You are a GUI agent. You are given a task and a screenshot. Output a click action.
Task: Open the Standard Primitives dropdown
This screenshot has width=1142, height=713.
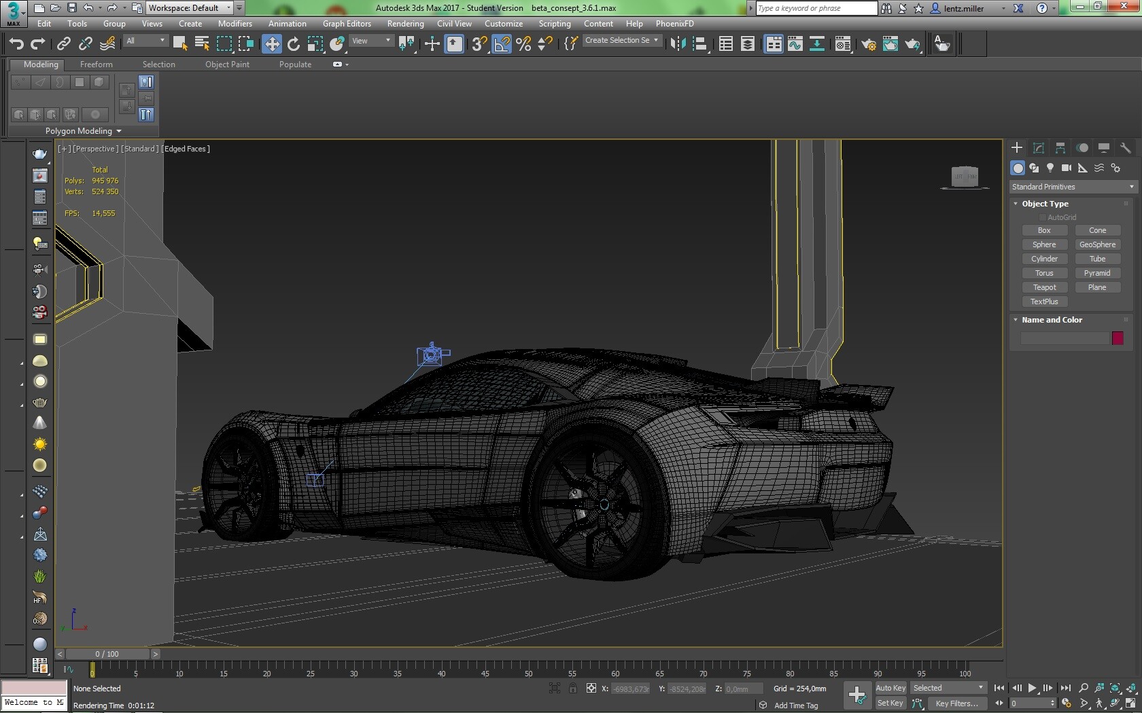(1073, 187)
